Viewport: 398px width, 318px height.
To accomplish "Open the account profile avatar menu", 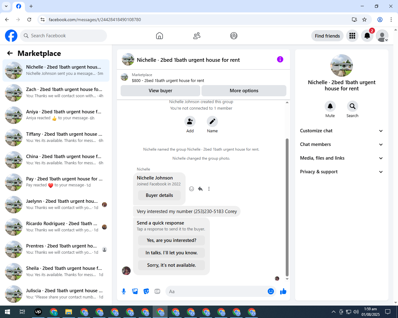I will (382, 36).
